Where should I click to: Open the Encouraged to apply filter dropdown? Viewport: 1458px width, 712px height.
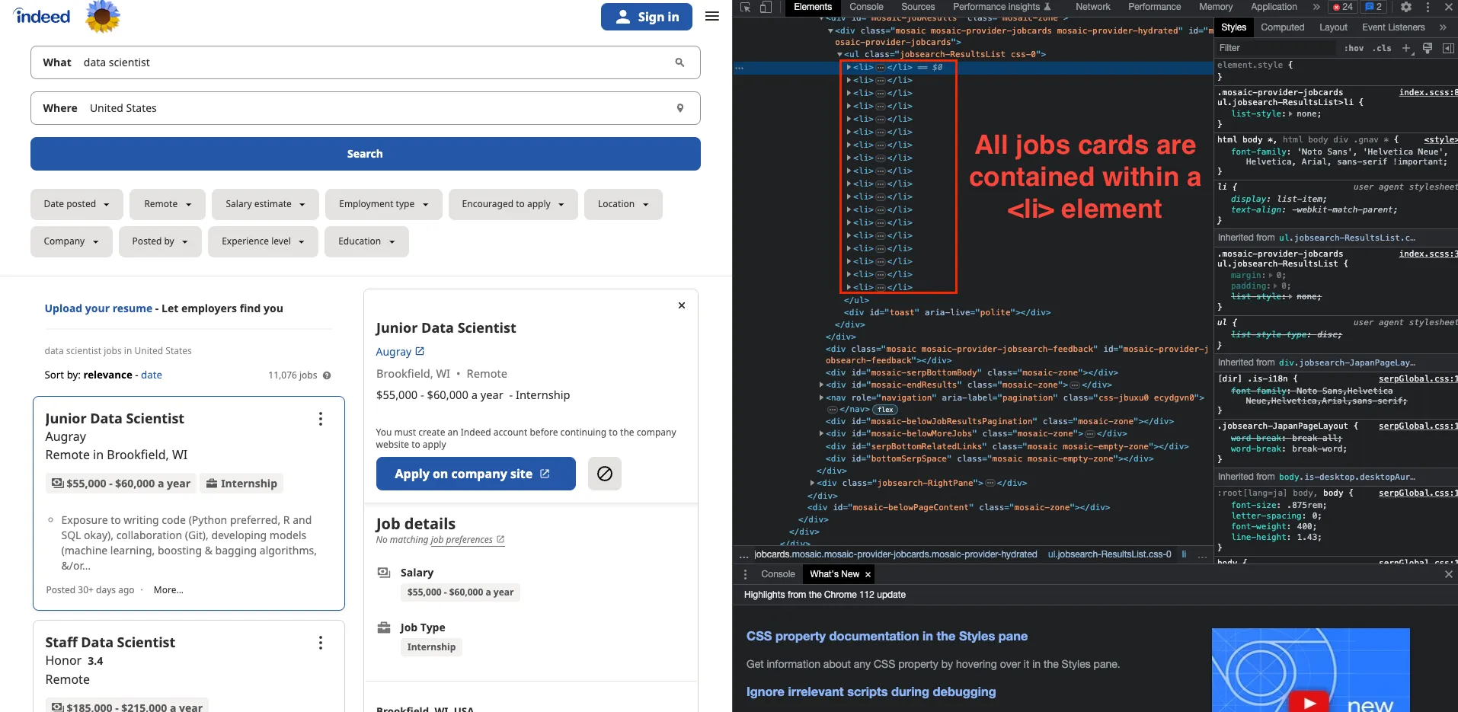513,204
